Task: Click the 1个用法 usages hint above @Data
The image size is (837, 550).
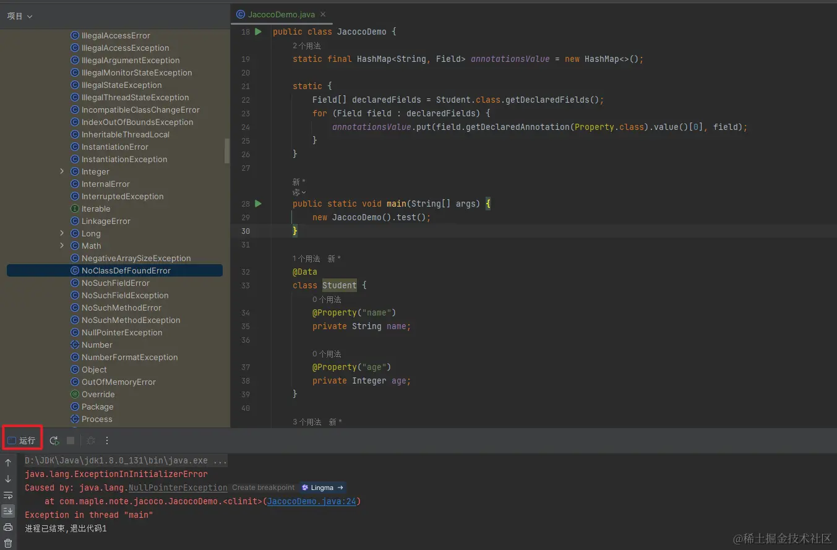Action: coord(307,259)
